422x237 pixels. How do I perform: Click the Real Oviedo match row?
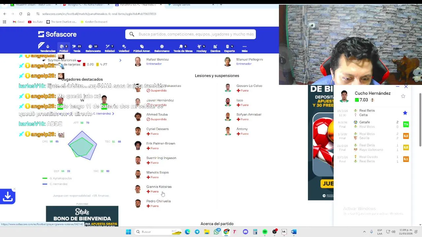[373, 159]
